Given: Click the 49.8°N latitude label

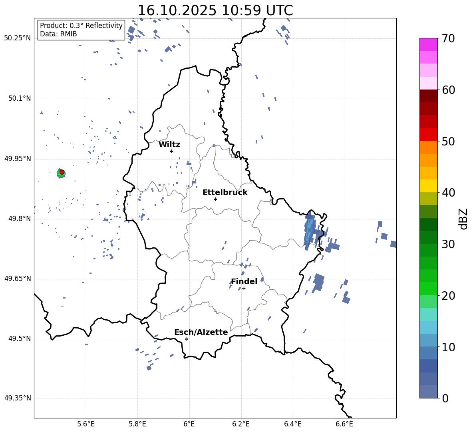Looking at the screenshot, I should pyautogui.click(x=19, y=219).
